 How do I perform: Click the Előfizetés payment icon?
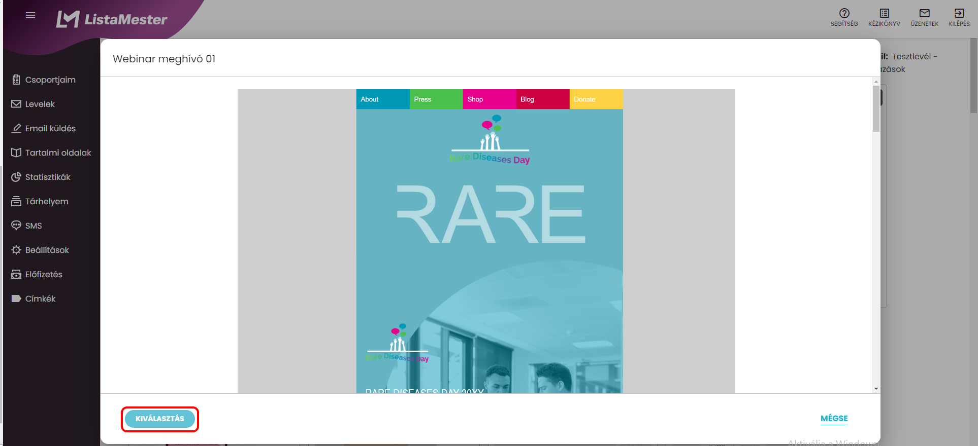click(16, 274)
